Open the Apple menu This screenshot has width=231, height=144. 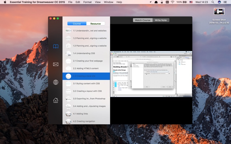(x=5, y=2)
